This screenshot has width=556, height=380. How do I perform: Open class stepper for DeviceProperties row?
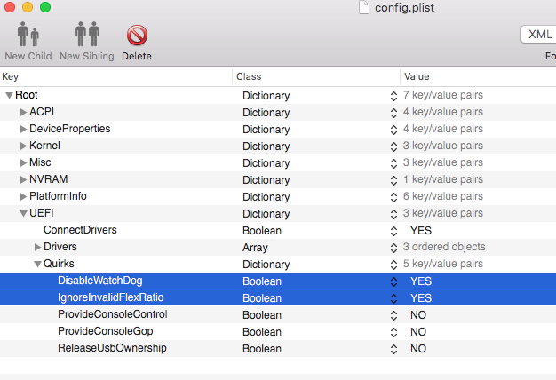pos(393,130)
